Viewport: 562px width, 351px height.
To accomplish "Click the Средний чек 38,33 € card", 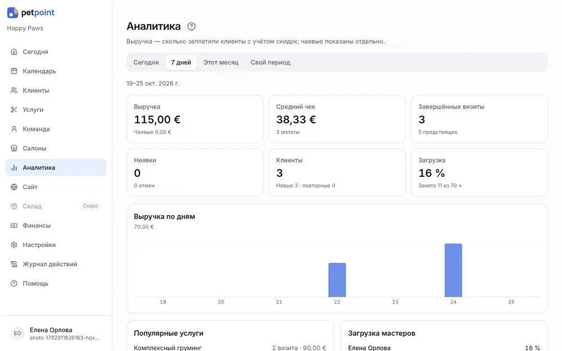I will (x=337, y=119).
